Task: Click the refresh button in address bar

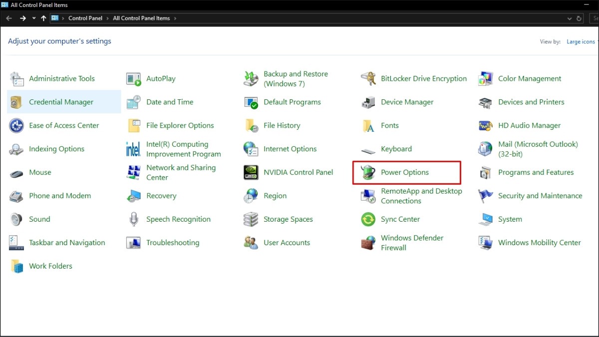Action: (x=579, y=18)
